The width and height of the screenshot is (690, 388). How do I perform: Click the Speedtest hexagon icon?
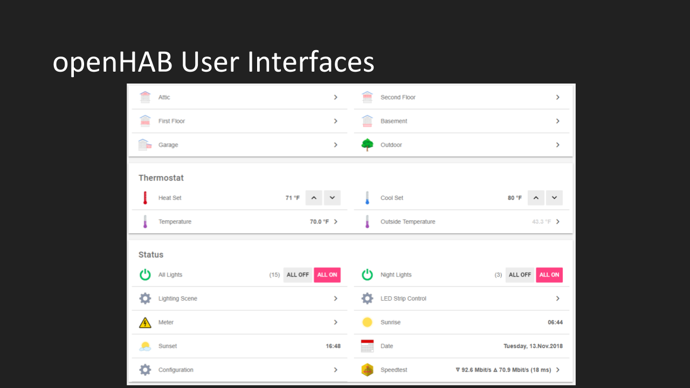[x=367, y=370]
